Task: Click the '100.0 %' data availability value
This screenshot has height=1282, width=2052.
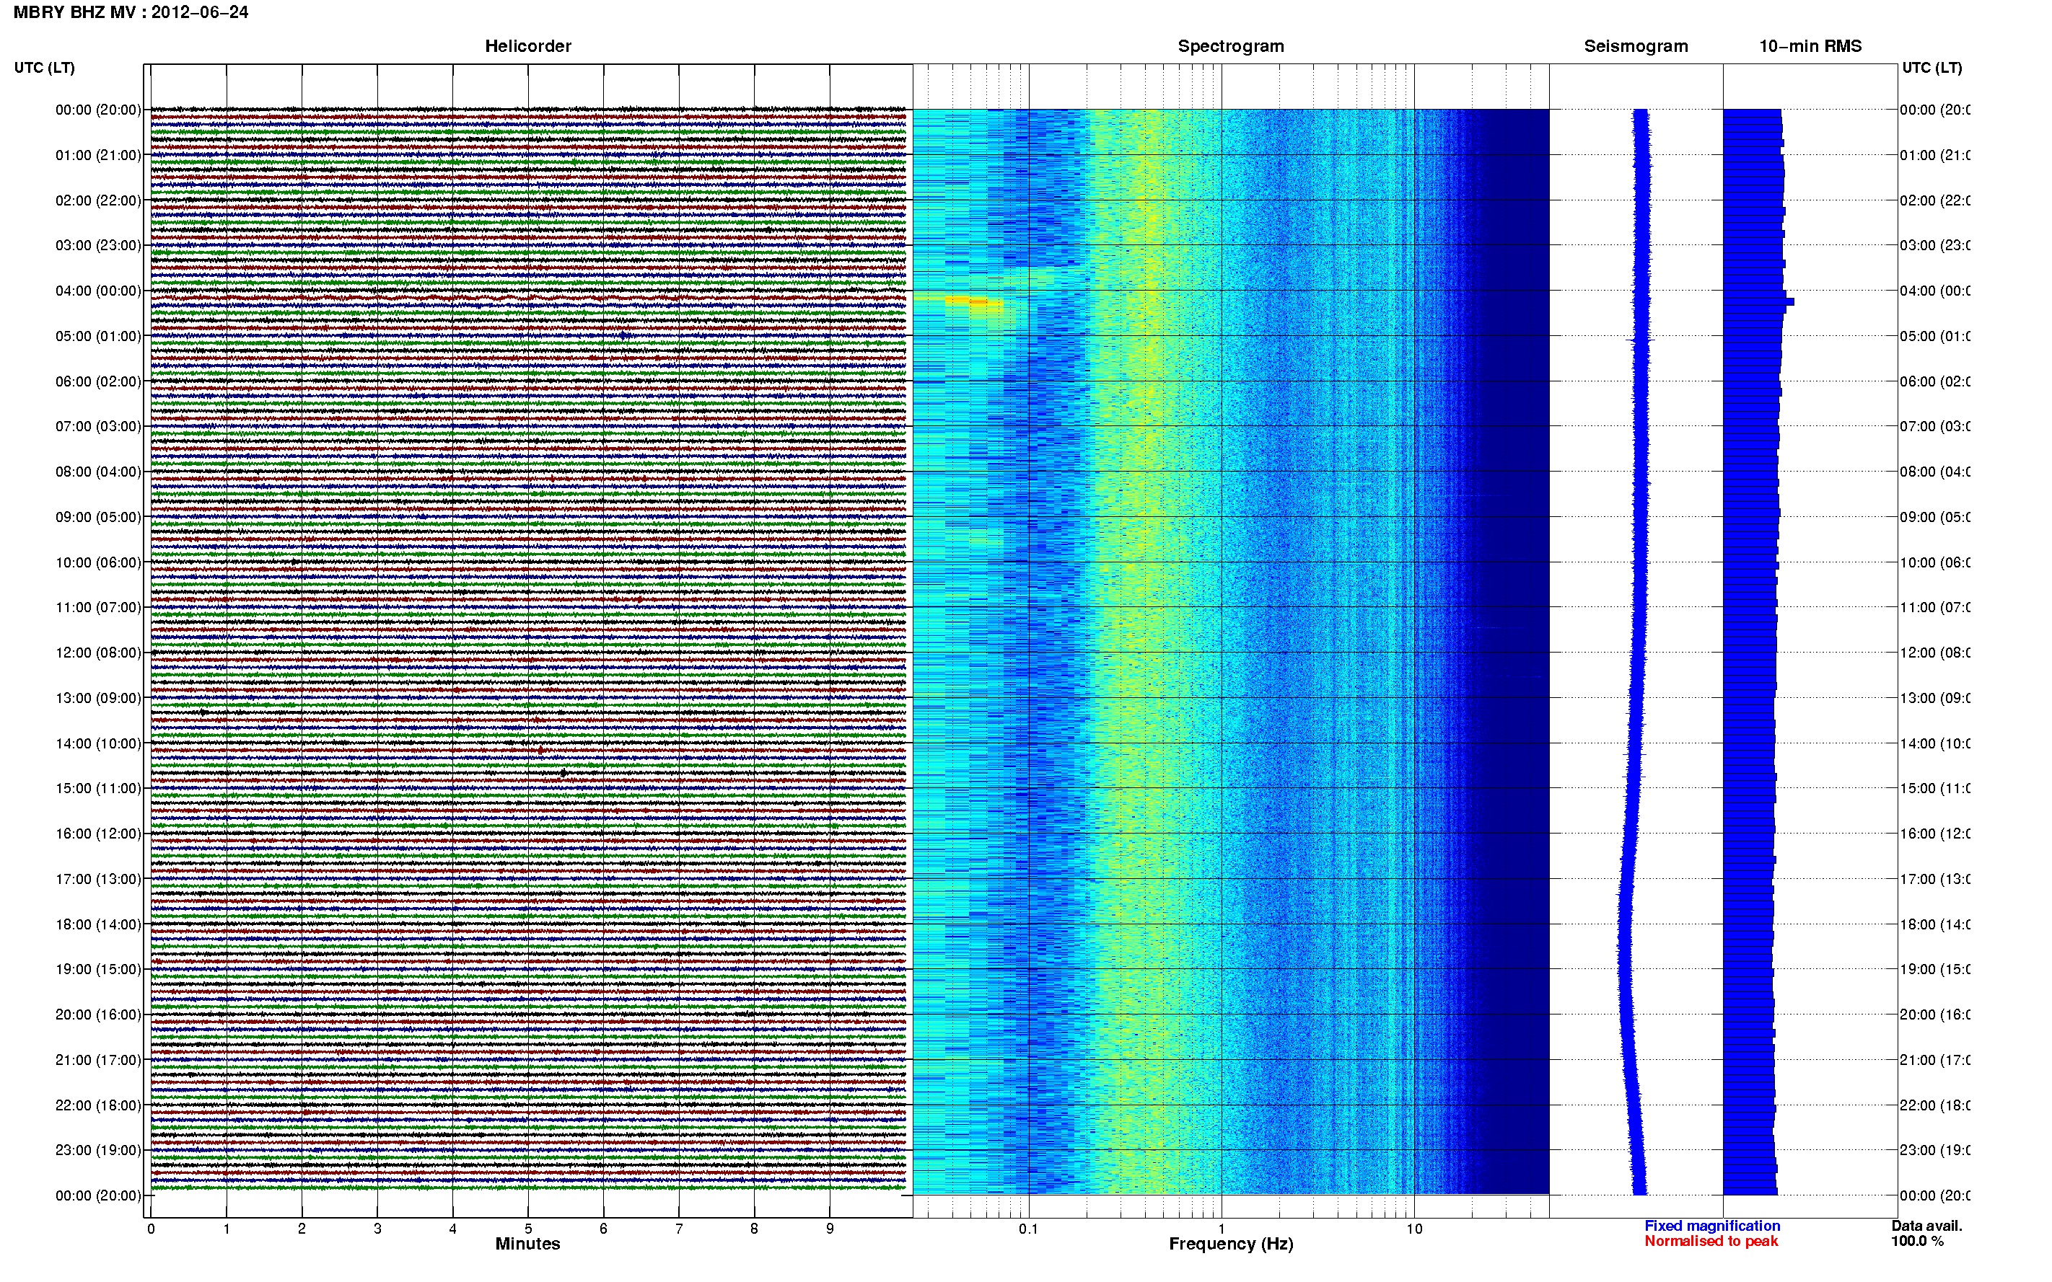Action: click(1917, 1242)
